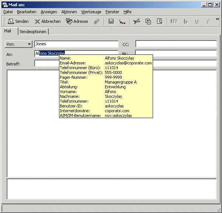The image size is (222, 213).
Task: Open the Aktionen menu
Action: click(x=69, y=12)
